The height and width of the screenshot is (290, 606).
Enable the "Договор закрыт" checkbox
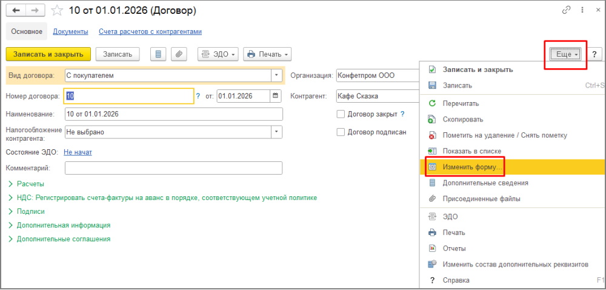341,114
